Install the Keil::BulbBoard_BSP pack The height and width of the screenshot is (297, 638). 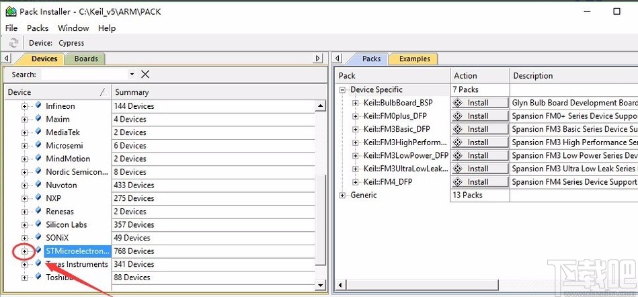tap(480, 103)
